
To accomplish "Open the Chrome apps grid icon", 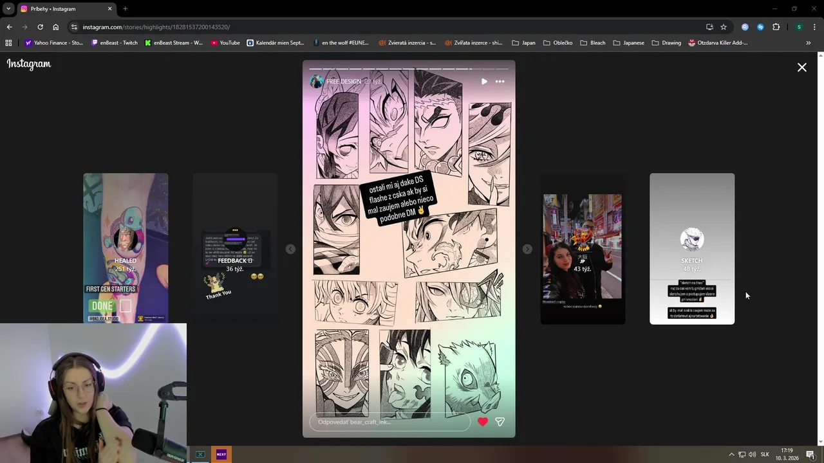I will point(8,43).
